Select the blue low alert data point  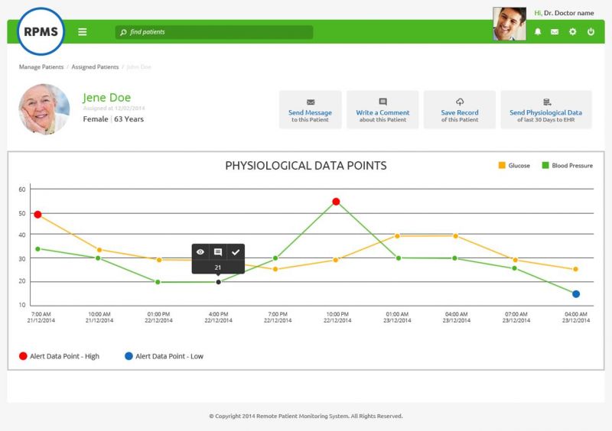(576, 294)
